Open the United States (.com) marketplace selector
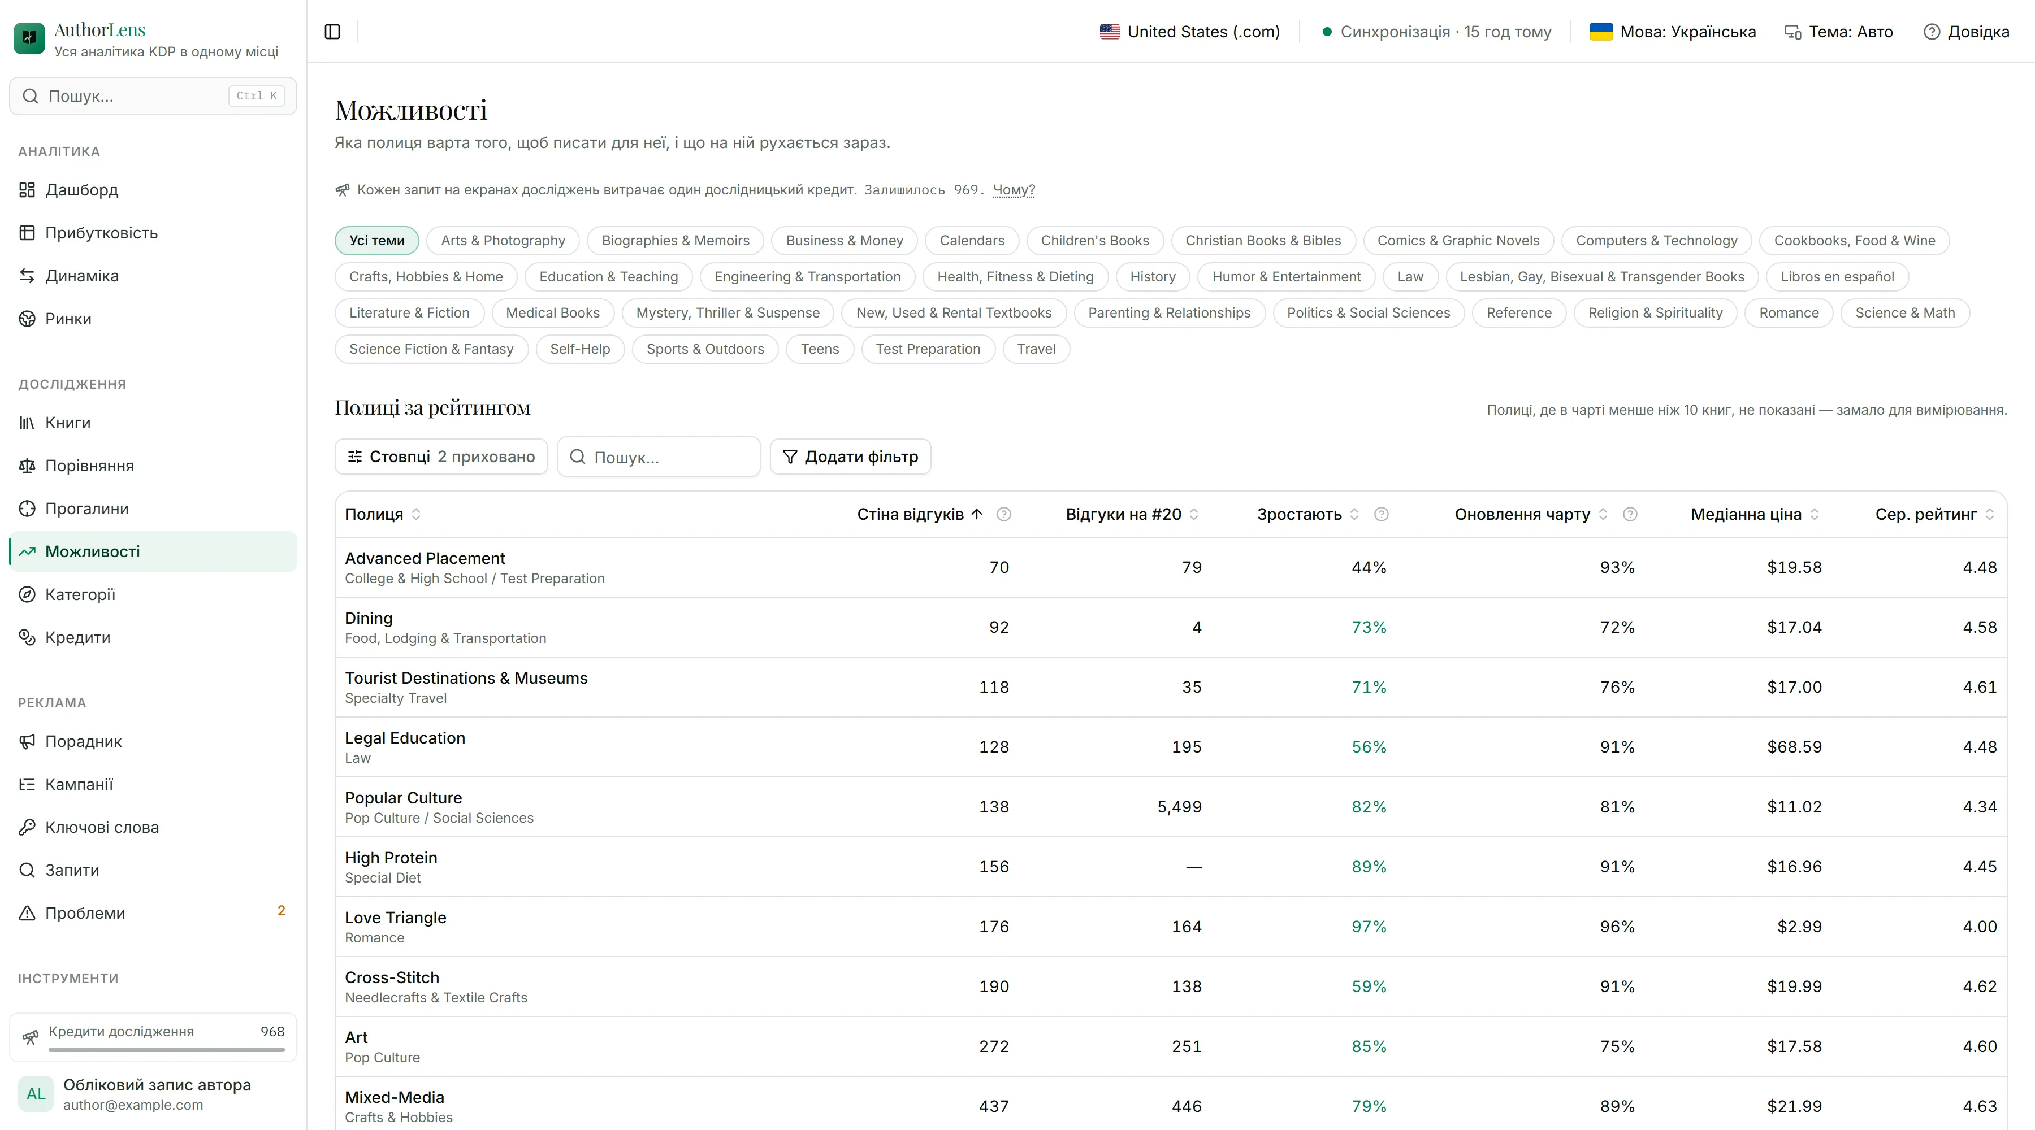 [x=1190, y=32]
